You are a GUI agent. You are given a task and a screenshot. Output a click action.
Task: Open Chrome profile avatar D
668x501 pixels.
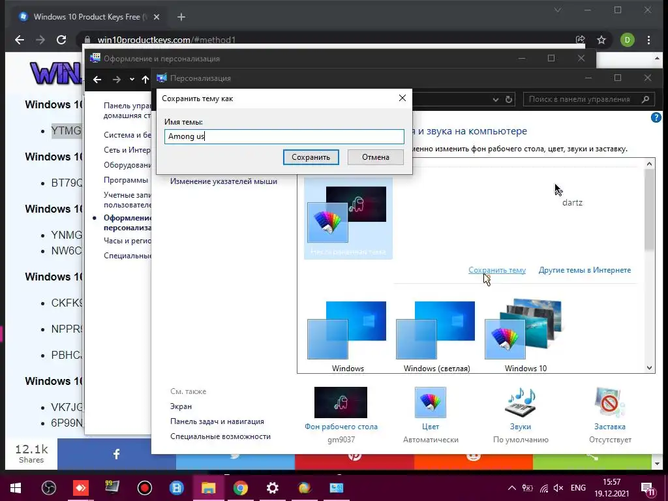[627, 40]
